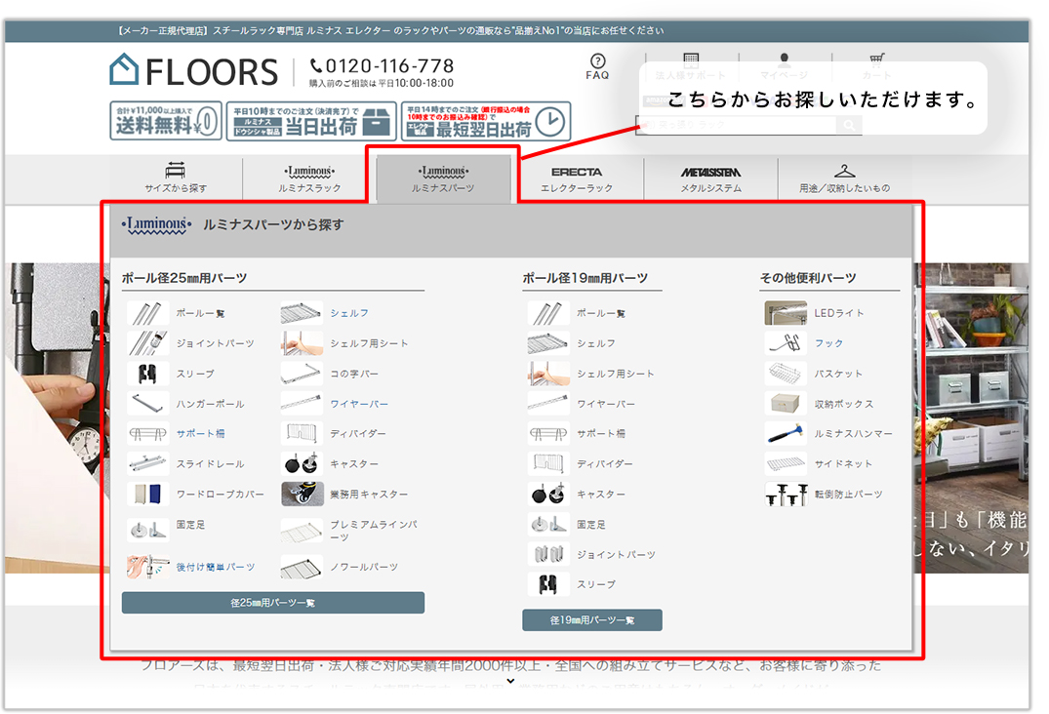Click the down chevron below the intro text
This screenshot has width=1049, height=714.
coord(510,681)
